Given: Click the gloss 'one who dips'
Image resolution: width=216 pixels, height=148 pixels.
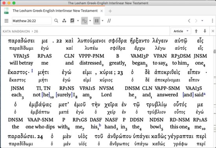Looking at the screenshot, I should (x=40, y=127).
